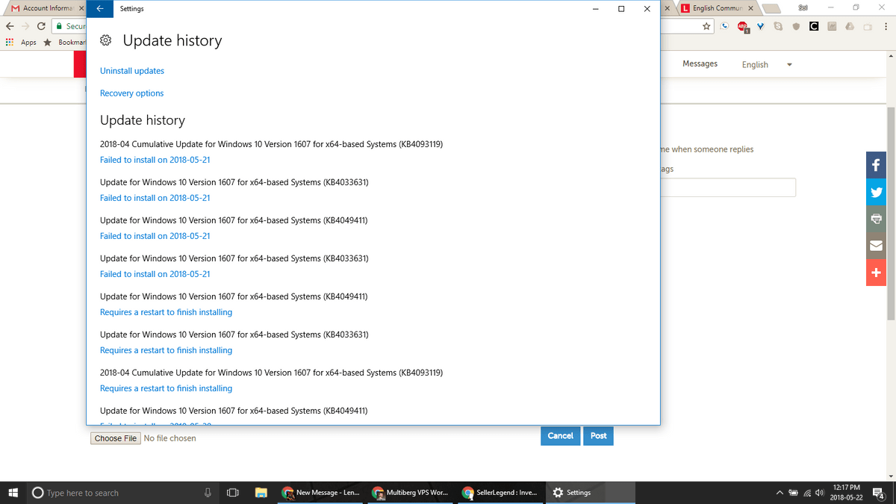Open the Skype extension icon
The width and height of the screenshot is (896, 504).
point(779,25)
